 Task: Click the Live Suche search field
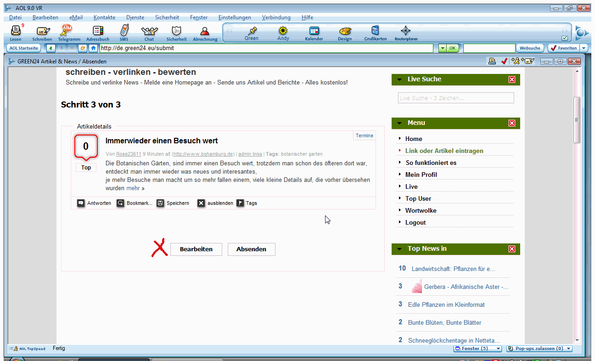coord(455,98)
